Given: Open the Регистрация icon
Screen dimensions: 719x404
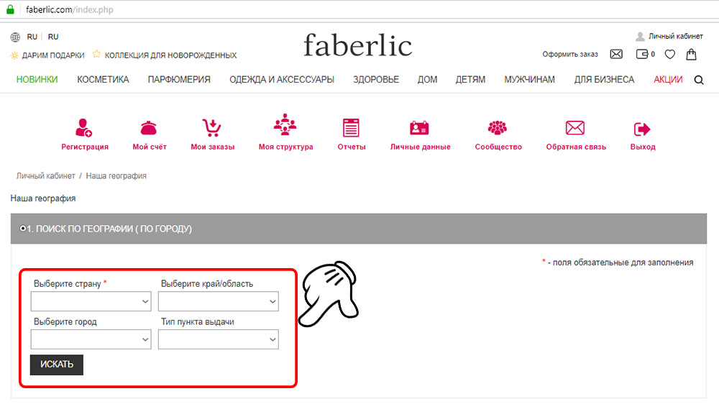Looking at the screenshot, I should click(84, 127).
